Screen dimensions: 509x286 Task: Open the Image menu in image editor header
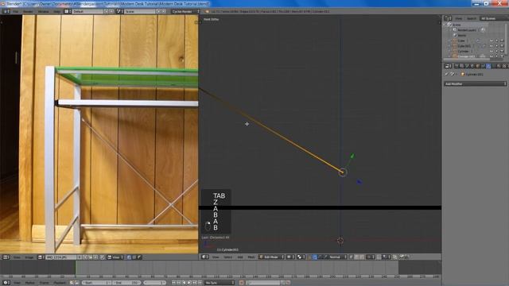[29, 257]
